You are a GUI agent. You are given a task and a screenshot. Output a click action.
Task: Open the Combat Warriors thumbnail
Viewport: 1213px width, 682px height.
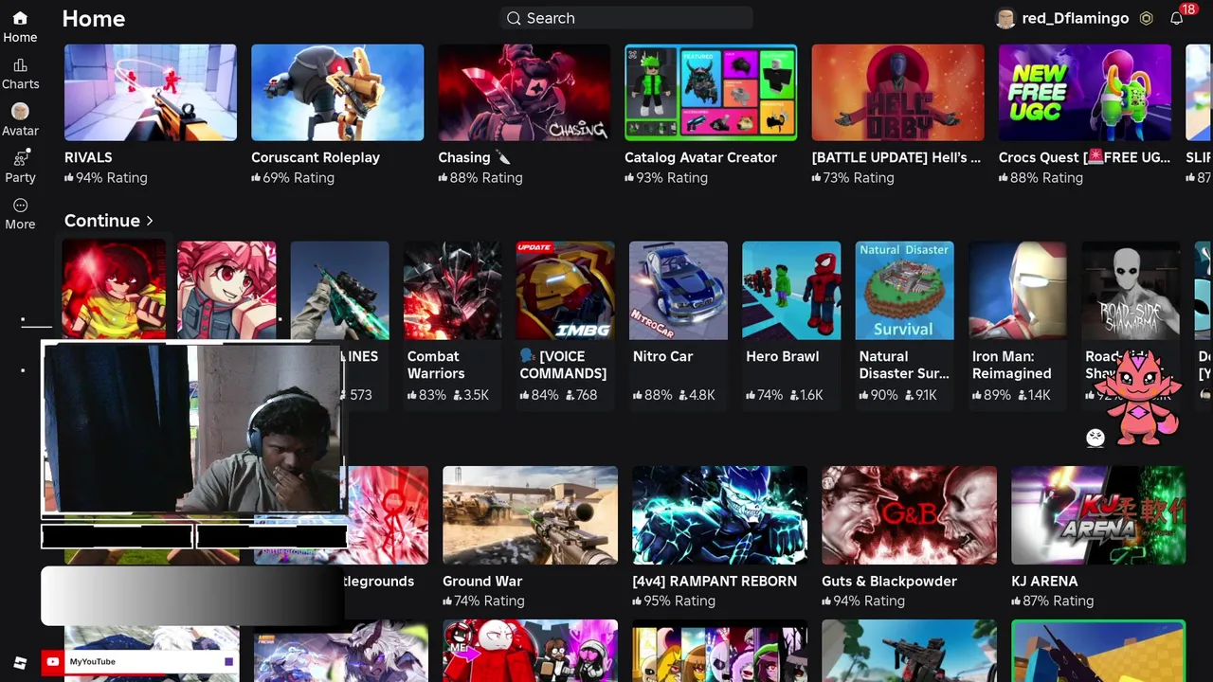pos(452,290)
